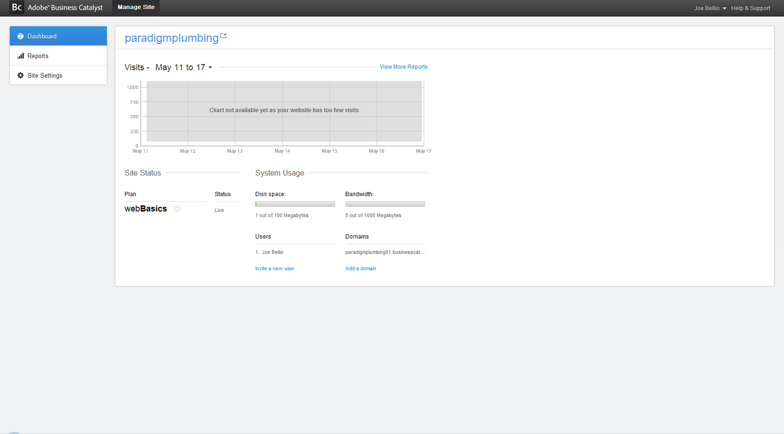Click the dropdown arrow next to Joe Bellio

[x=725, y=8]
